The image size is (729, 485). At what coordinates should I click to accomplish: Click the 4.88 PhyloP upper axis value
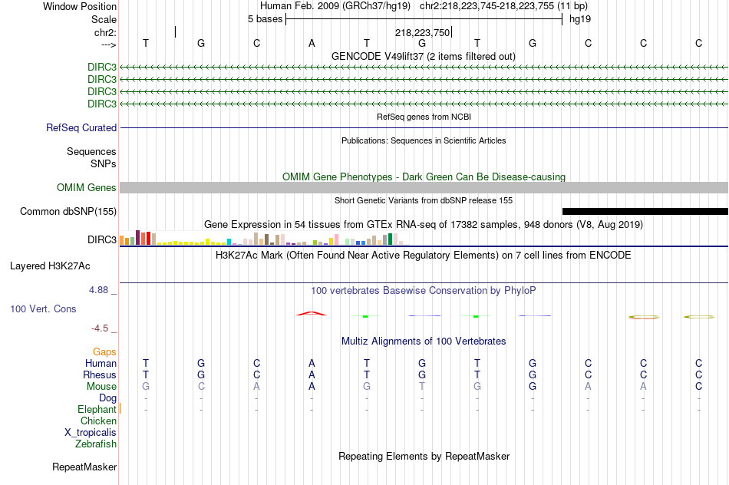(x=98, y=290)
